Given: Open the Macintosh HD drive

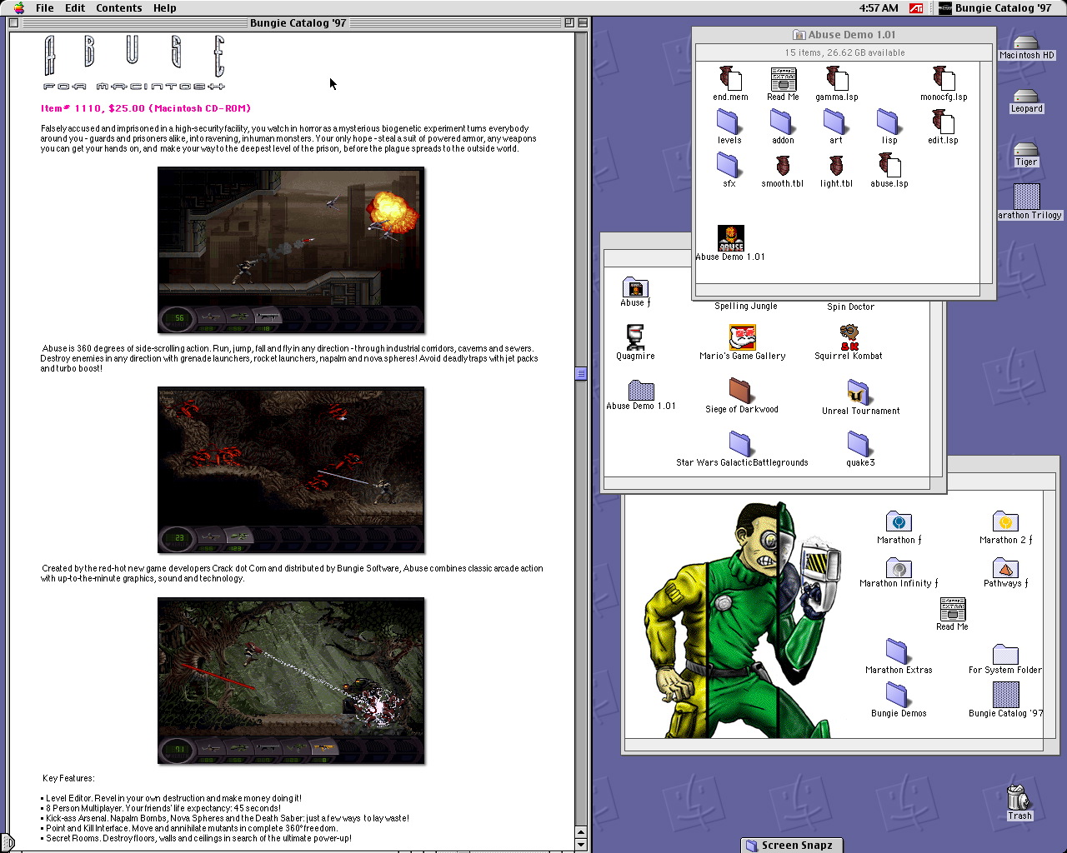Looking at the screenshot, I should pos(1026,43).
